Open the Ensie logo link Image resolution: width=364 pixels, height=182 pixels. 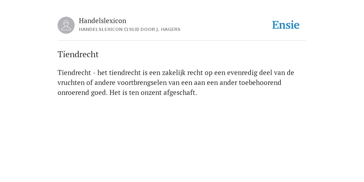[x=286, y=25]
